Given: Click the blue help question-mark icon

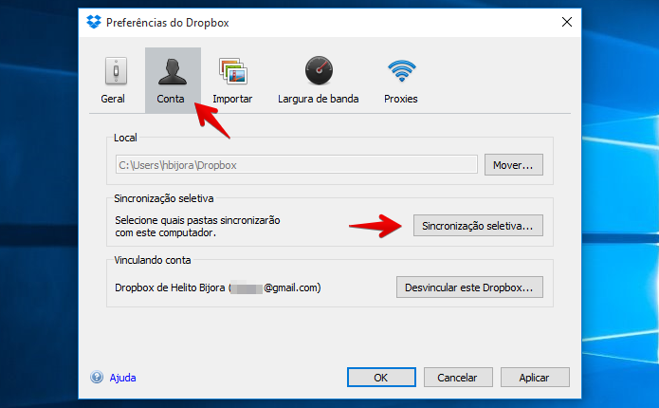Looking at the screenshot, I should [97, 377].
